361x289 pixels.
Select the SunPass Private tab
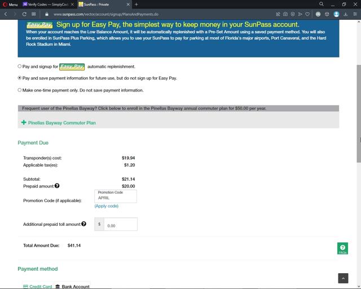pyautogui.click(x=102, y=5)
